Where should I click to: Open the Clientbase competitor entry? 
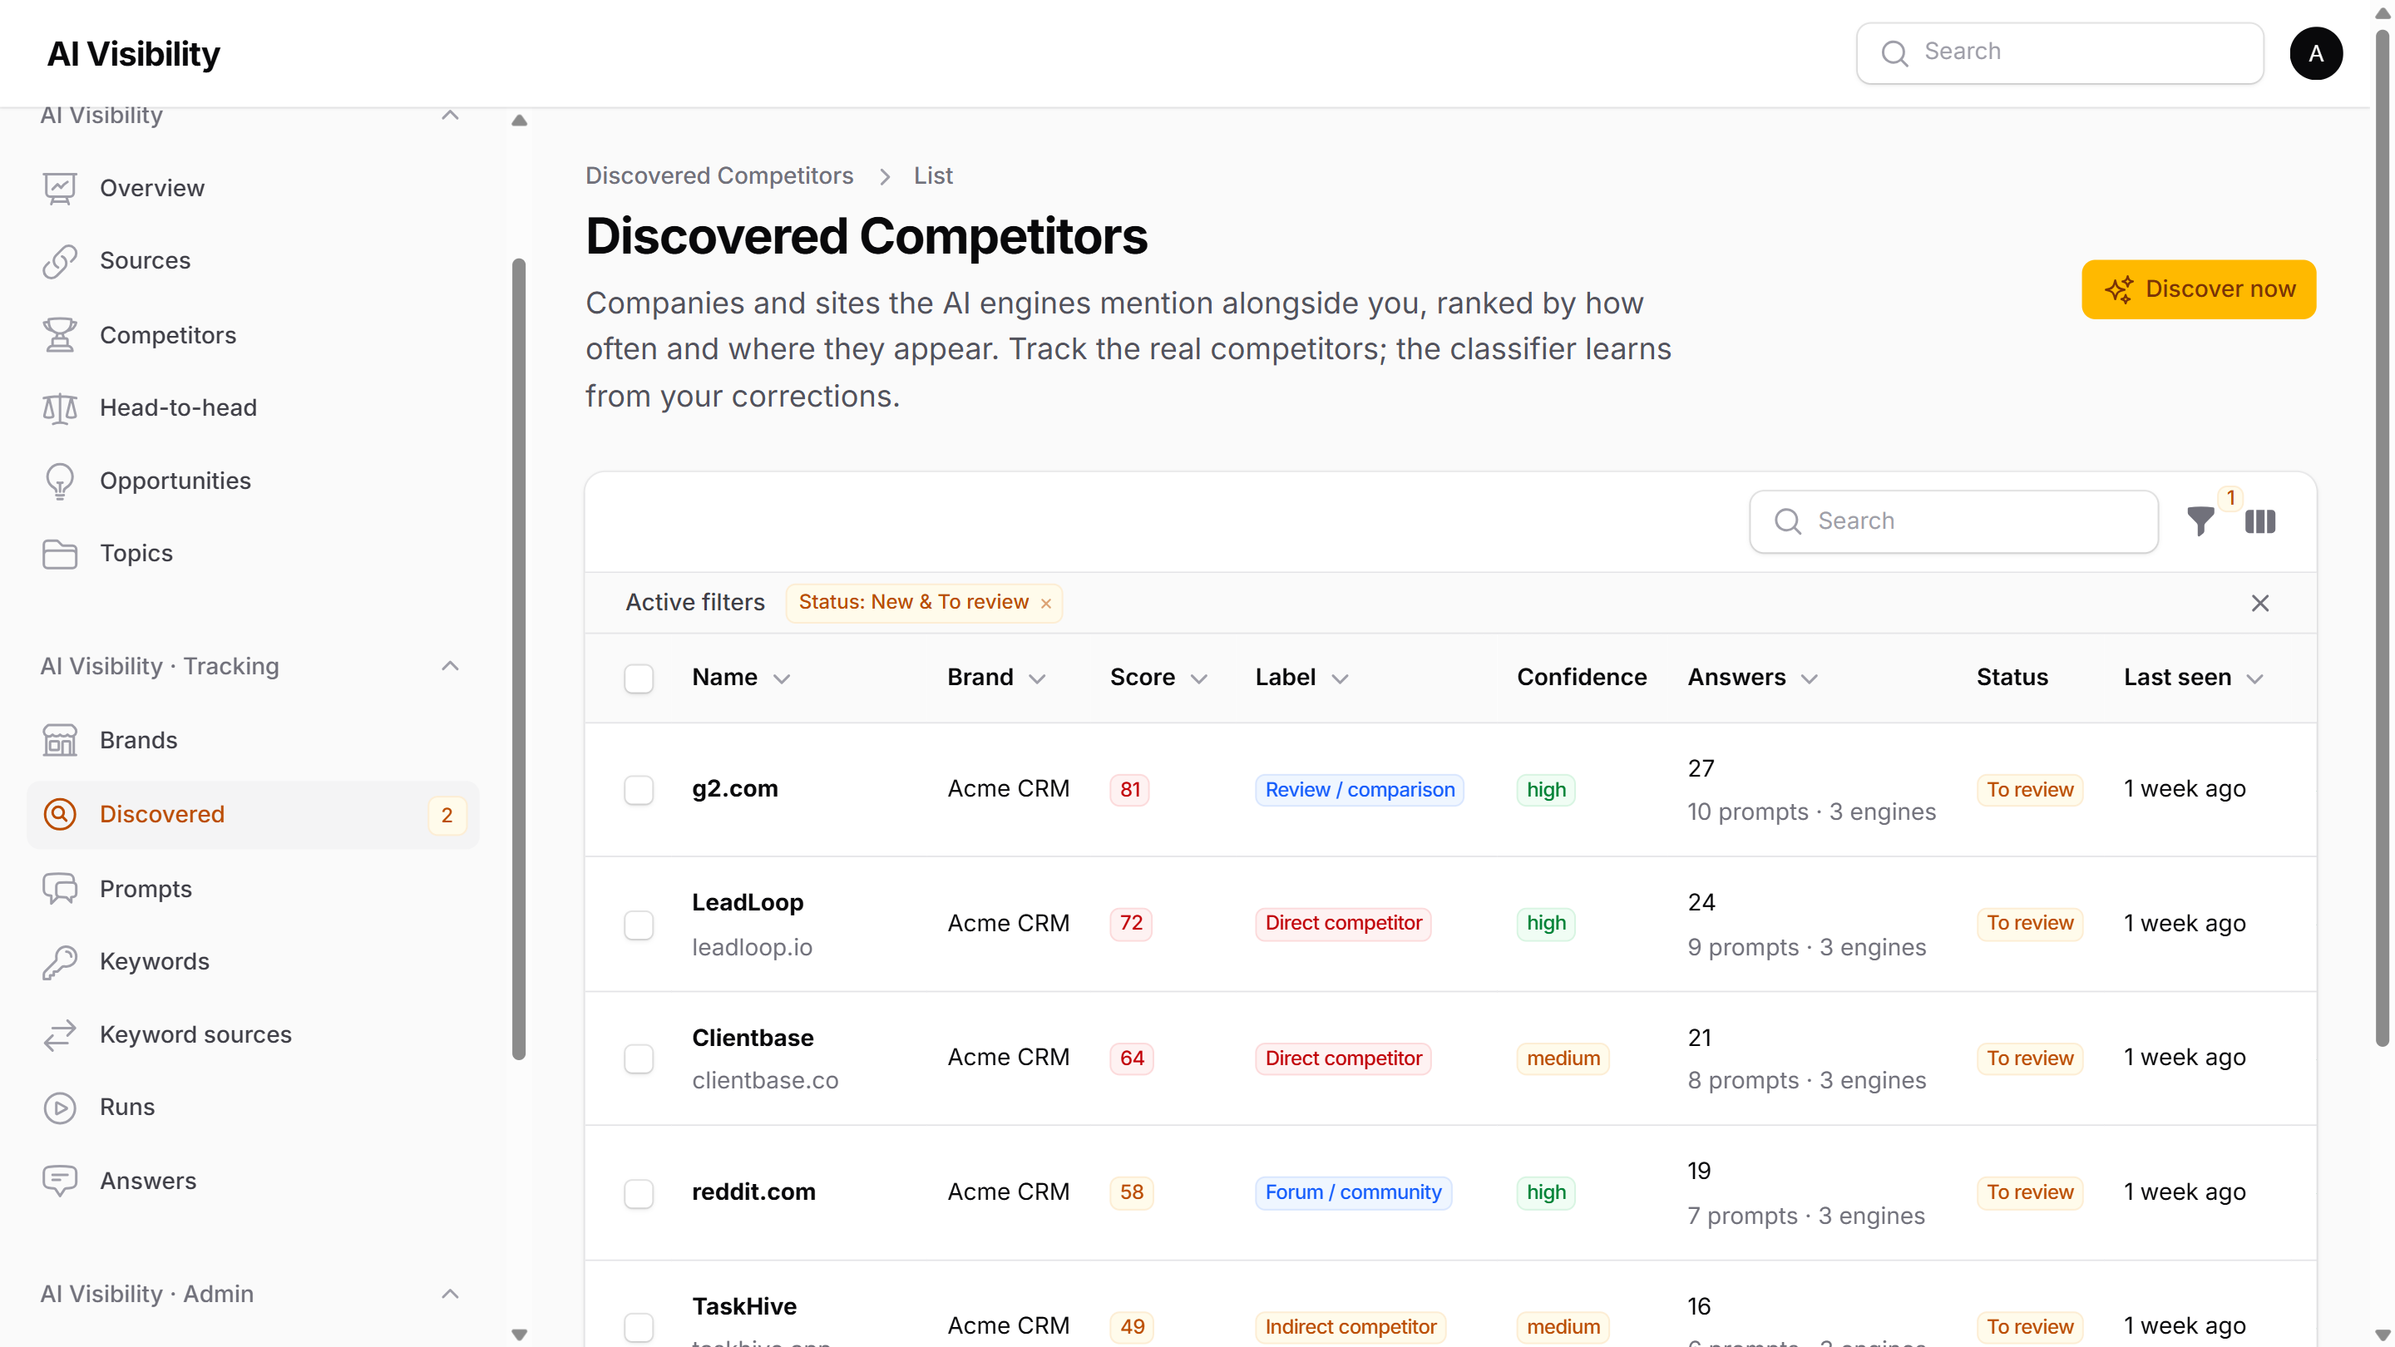752,1039
